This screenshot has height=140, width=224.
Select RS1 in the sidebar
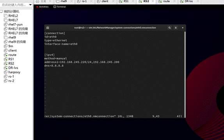(11, 59)
